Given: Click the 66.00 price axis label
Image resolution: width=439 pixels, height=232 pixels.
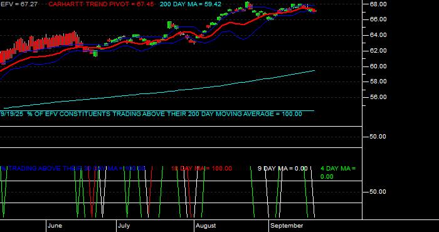Looking at the screenshot, I should (x=379, y=19).
